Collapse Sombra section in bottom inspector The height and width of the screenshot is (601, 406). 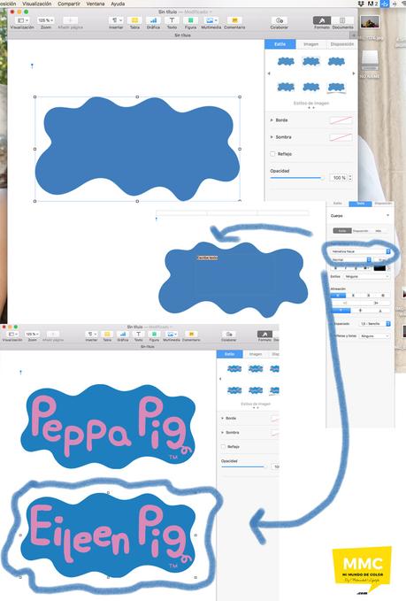(x=223, y=432)
